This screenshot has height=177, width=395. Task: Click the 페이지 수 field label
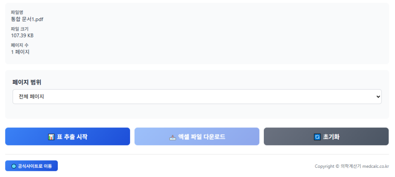[20, 45]
